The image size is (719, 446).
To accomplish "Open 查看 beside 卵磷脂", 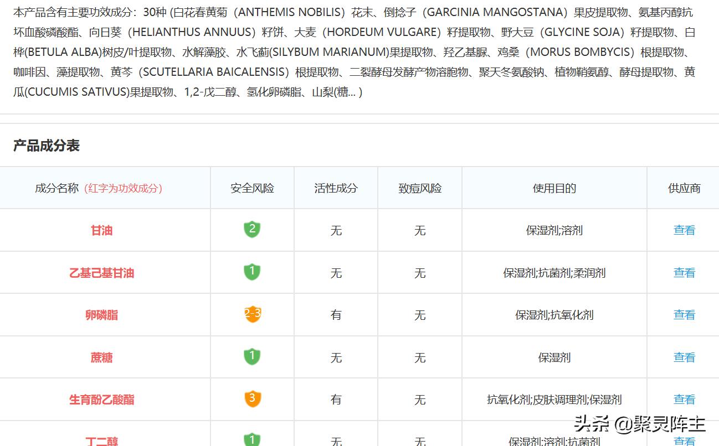I will 684,314.
